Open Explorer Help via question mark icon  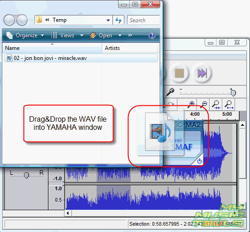(152, 35)
